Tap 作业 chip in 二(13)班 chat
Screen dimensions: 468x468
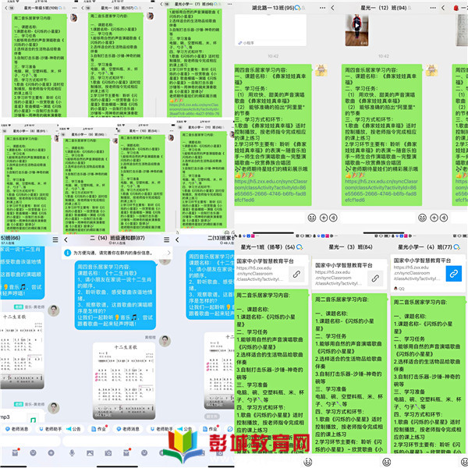(x=210, y=428)
